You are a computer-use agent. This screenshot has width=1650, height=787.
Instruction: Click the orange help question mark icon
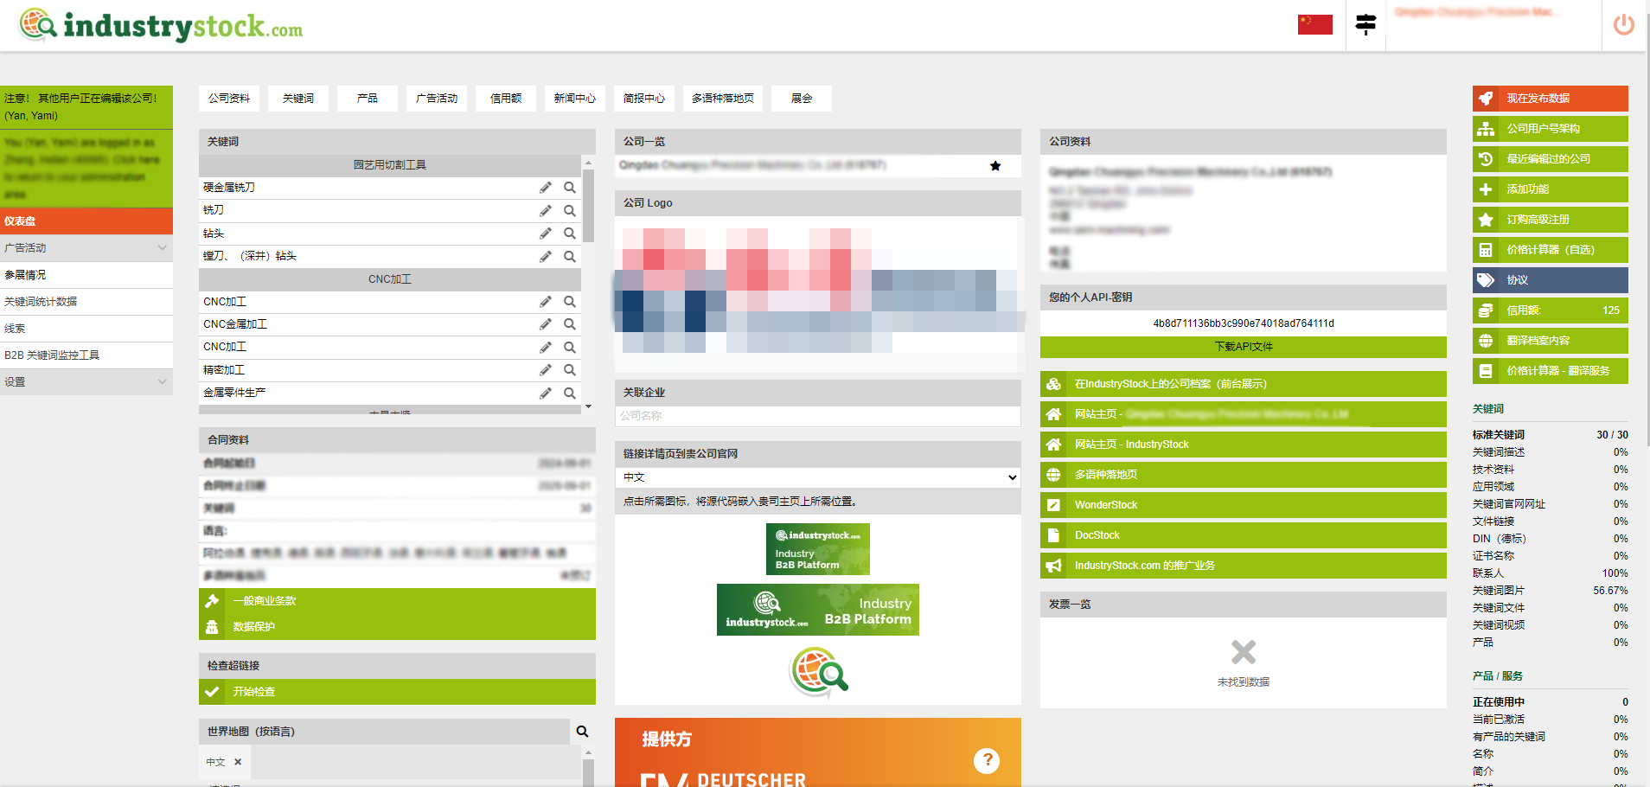click(986, 760)
